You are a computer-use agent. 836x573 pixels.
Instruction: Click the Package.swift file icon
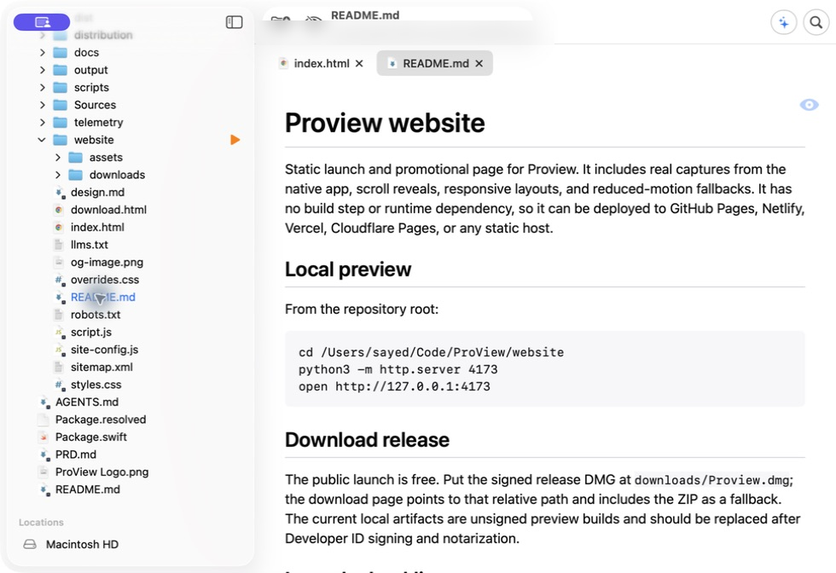pos(44,437)
